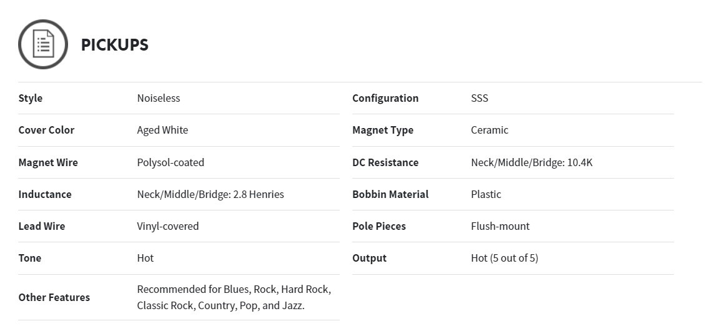The width and height of the screenshot is (722, 336).
Task: Click the PICKUPS section heading
Action: pos(115,44)
